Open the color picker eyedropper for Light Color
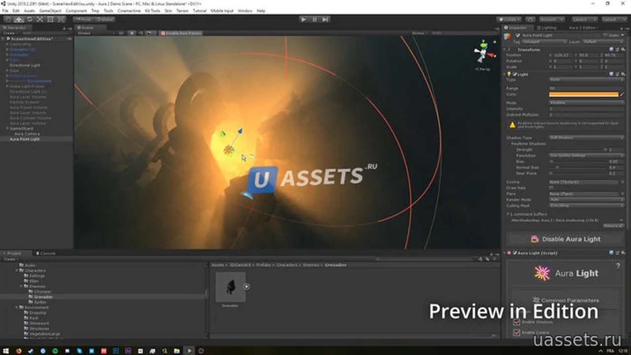This screenshot has height=355, width=631. pos(622,94)
